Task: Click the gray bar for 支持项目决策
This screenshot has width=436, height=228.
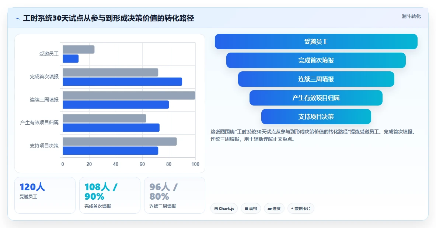Action: pyautogui.click(x=120, y=142)
